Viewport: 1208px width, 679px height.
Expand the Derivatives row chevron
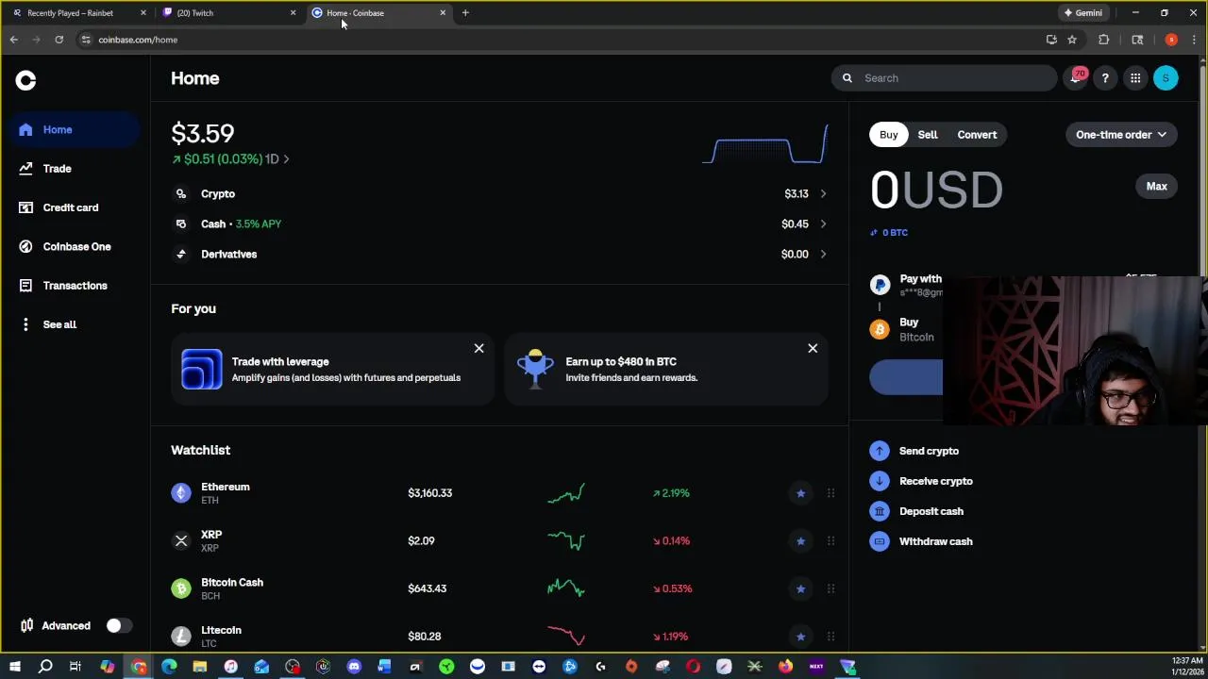click(x=823, y=255)
